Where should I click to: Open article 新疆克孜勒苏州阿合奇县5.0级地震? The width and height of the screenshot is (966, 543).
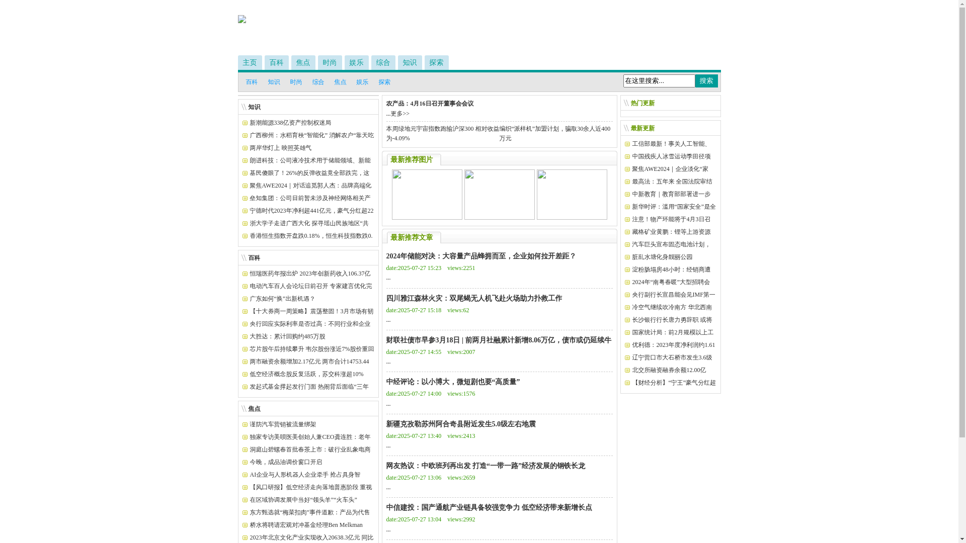click(x=461, y=424)
